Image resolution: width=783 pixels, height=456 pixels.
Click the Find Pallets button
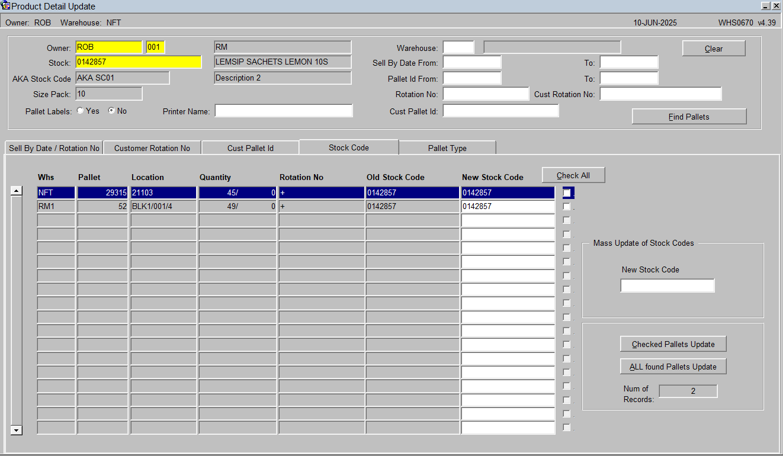[689, 117]
